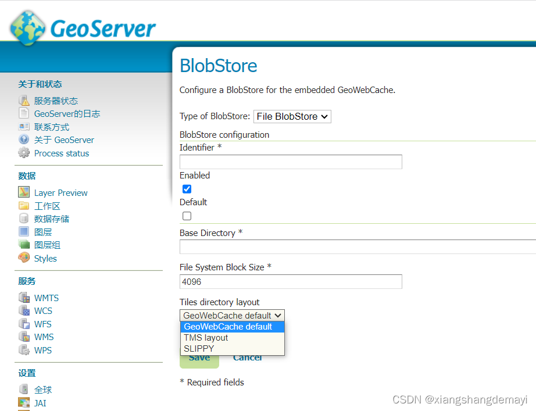The height and width of the screenshot is (411, 536).
Task: Click the Process status gear icon
Action: point(24,153)
